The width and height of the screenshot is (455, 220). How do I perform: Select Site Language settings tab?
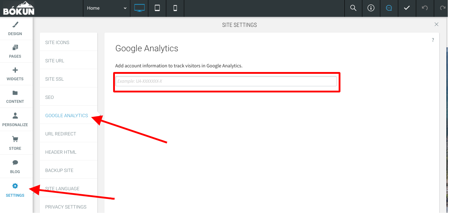[69, 188]
